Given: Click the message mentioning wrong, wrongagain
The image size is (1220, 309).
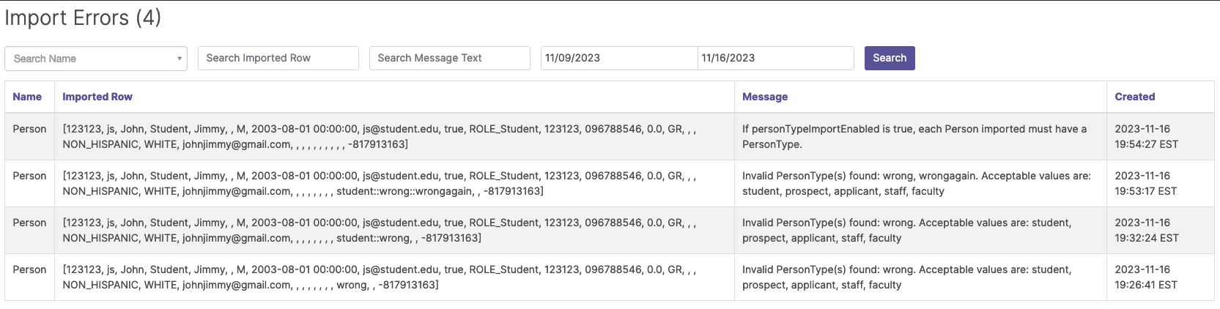Looking at the screenshot, I should (x=916, y=183).
